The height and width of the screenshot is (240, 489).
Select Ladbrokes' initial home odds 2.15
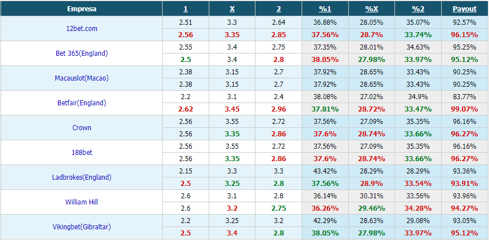[186, 171]
